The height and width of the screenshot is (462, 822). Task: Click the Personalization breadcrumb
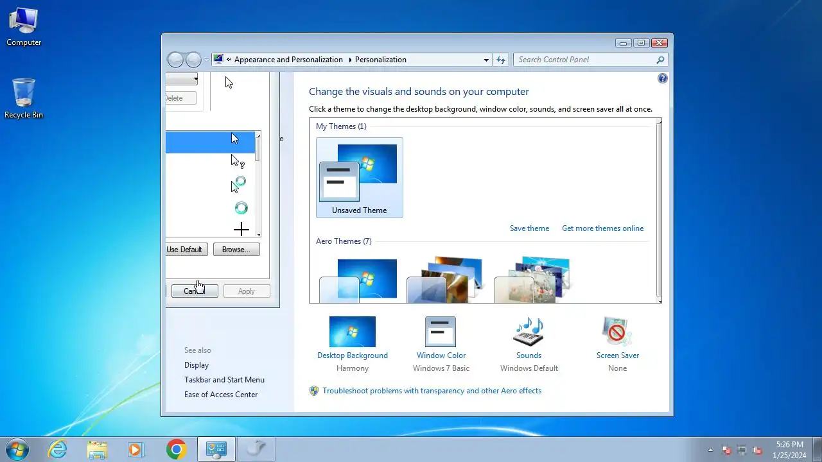click(381, 60)
